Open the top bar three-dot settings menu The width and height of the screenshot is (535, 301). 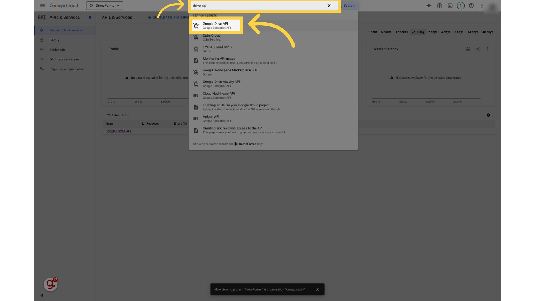coord(482,6)
